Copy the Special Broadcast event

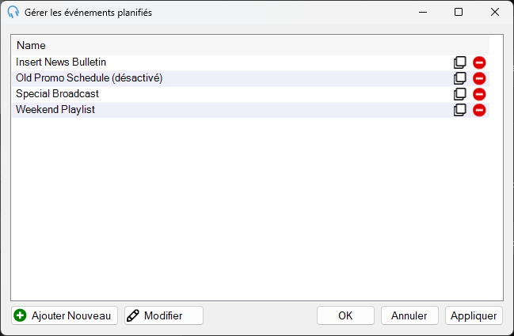[x=460, y=94]
